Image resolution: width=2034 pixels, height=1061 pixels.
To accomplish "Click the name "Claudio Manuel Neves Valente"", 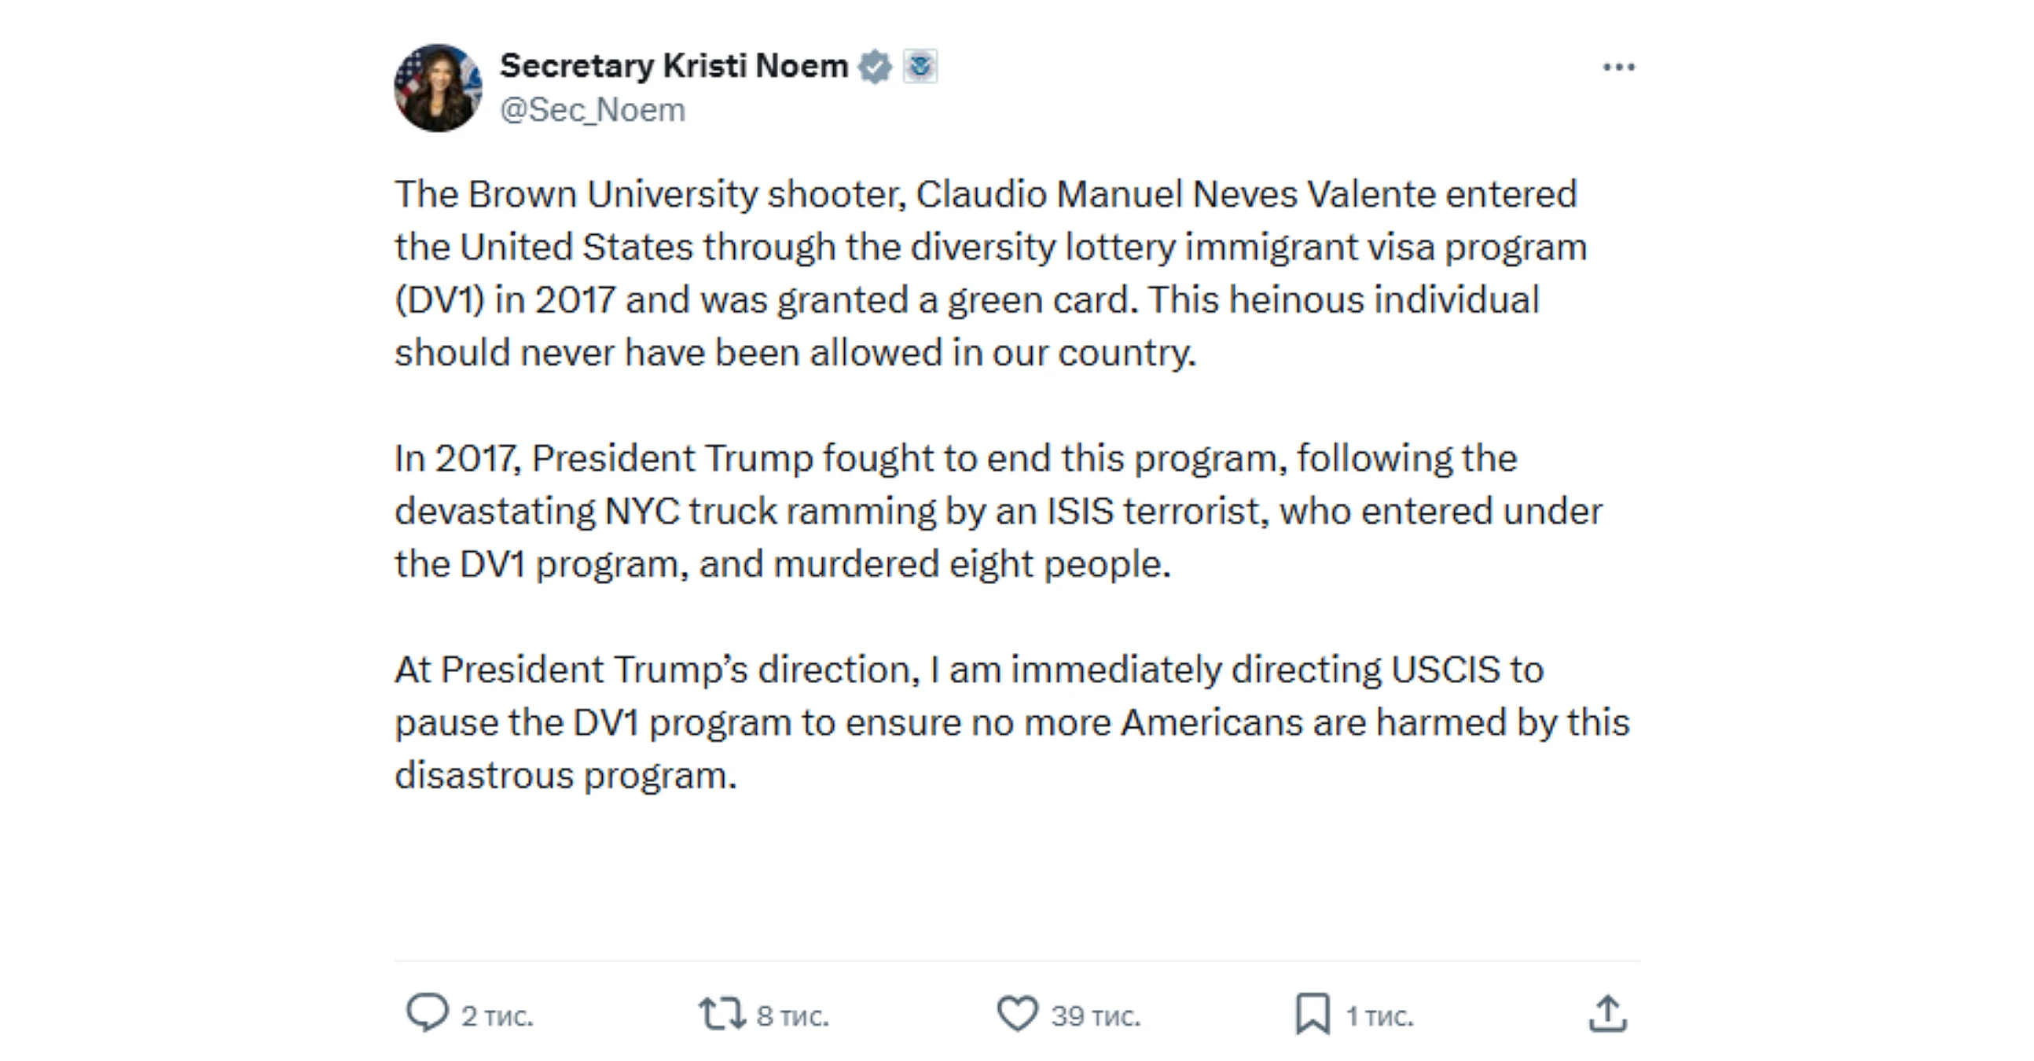I will pos(1175,194).
